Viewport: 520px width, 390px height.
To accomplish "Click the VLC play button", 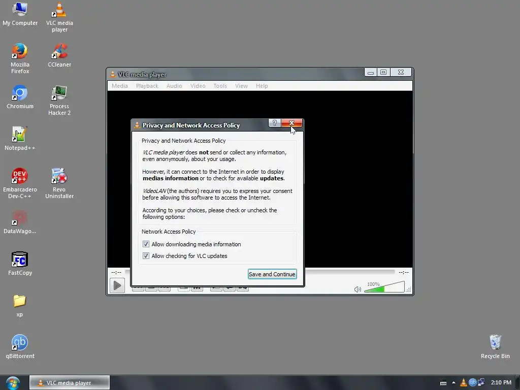I will (x=117, y=285).
